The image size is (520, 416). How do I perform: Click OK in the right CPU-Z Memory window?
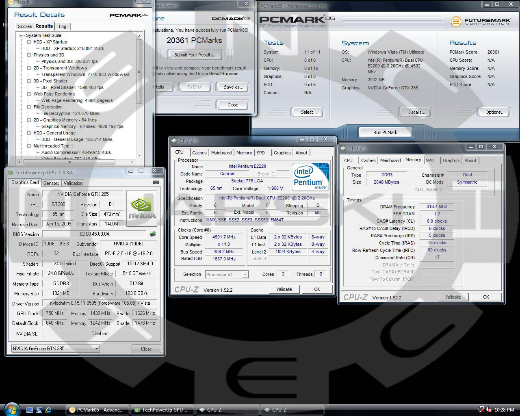486,297
